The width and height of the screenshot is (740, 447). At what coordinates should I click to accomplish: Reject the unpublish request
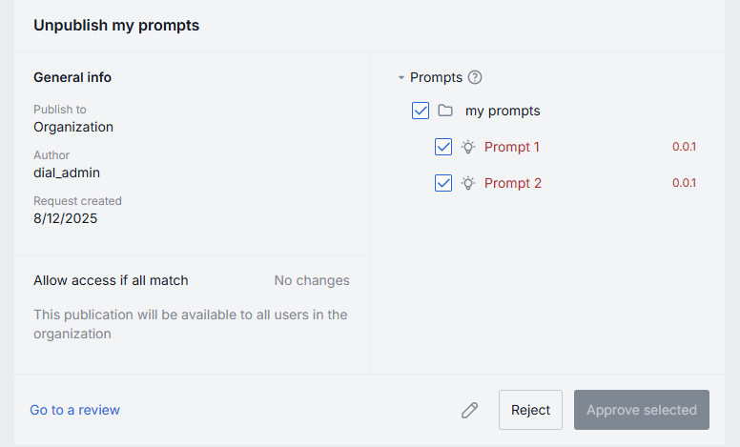tap(530, 410)
